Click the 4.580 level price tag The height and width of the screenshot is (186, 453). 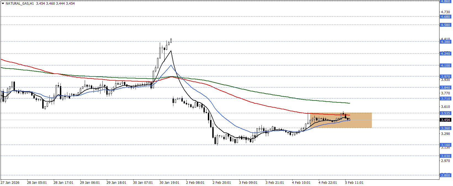(x=445, y=25)
